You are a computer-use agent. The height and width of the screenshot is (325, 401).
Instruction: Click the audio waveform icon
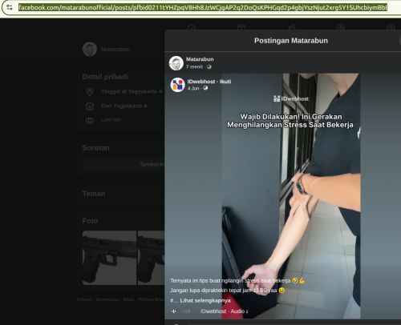pos(174,311)
